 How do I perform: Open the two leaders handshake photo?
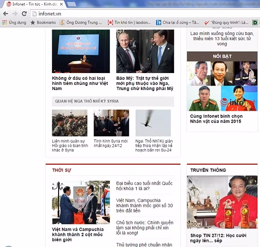tap(145, 51)
